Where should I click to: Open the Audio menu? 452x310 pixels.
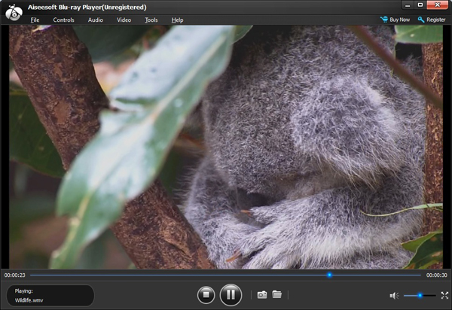[x=96, y=20]
